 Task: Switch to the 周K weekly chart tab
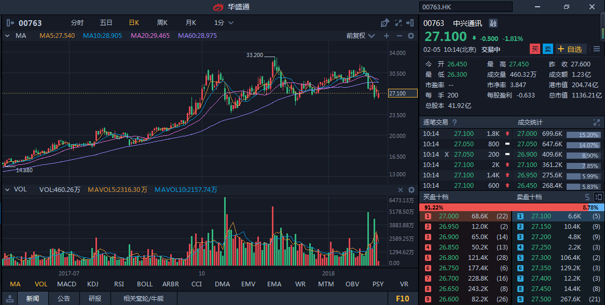[x=162, y=23]
